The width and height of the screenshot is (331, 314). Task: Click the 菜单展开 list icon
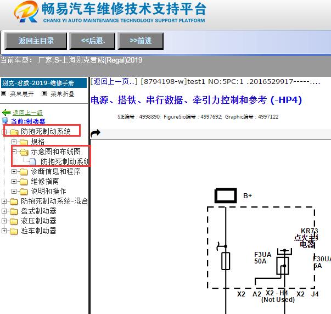pyautogui.click(x=4, y=93)
